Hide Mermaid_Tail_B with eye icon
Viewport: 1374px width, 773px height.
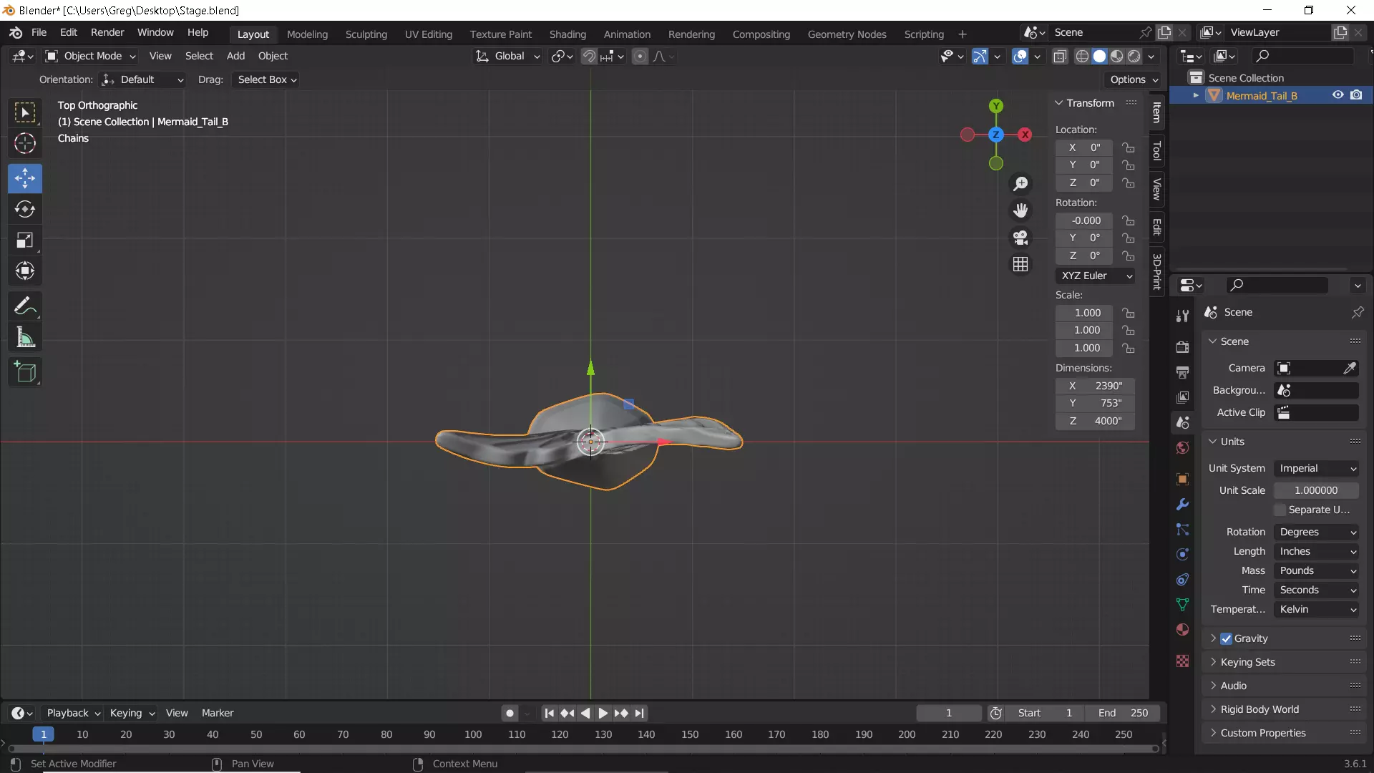1338,95
